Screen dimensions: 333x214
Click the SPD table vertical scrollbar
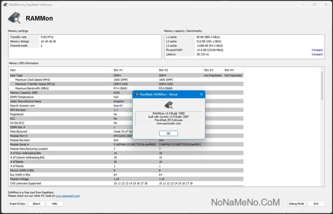[322, 85]
